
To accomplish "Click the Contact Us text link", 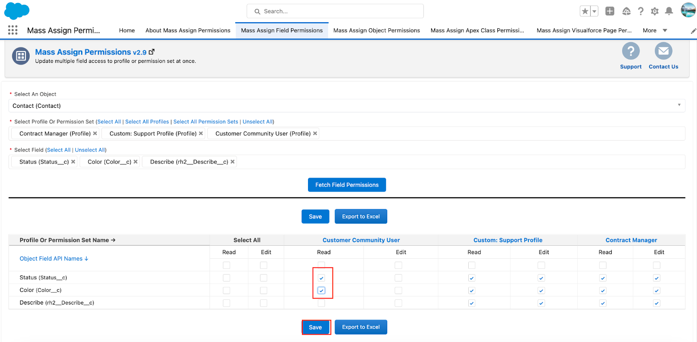I will coord(663,67).
